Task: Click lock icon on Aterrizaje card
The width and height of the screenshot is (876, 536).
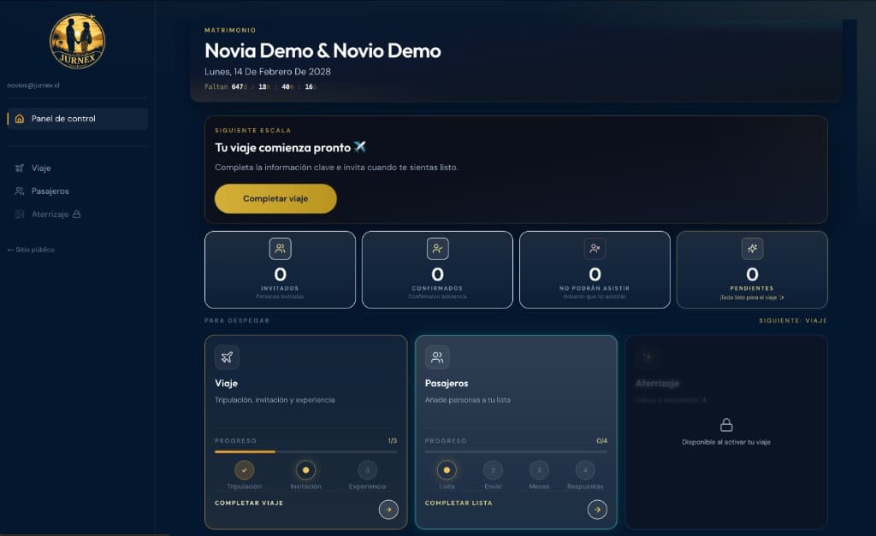Action: pyautogui.click(x=726, y=425)
